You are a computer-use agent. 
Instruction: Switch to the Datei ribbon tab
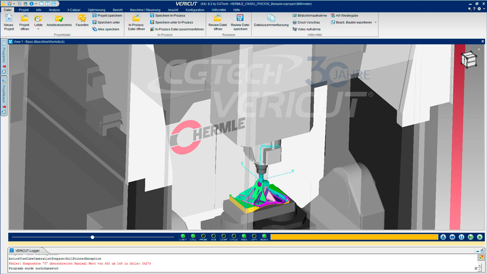coord(7,10)
